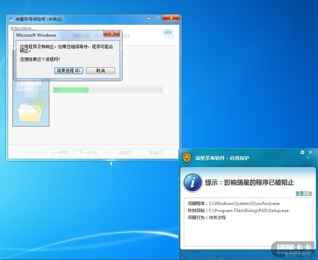Click 取消(C) in installer window
The width and height of the screenshot is (318, 260).
click(156, 153)
